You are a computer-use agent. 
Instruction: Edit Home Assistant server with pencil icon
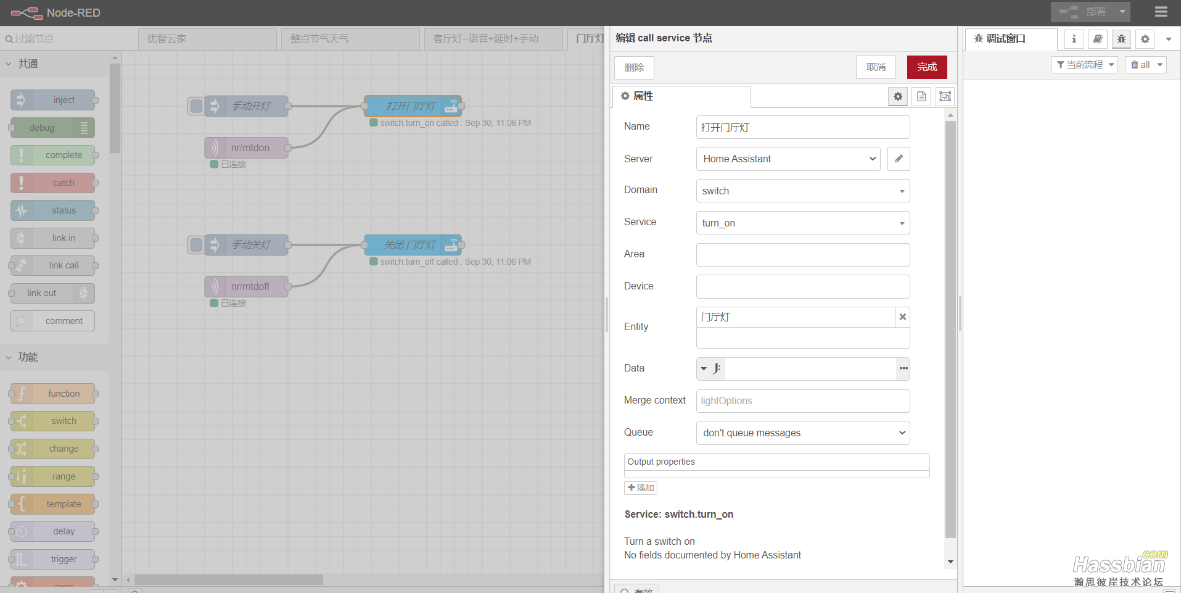tap(899, 159)
